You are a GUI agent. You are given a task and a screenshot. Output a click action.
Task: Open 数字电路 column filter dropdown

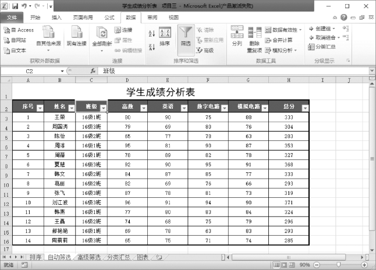pos(224,108)
